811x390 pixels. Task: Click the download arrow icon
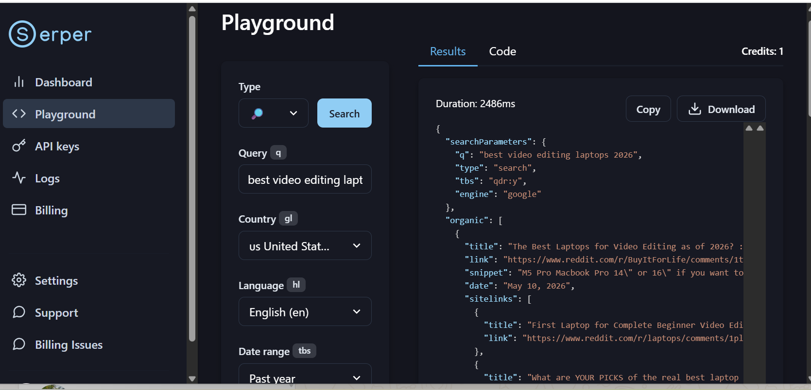pyautogui.click(x=695, y=109)
